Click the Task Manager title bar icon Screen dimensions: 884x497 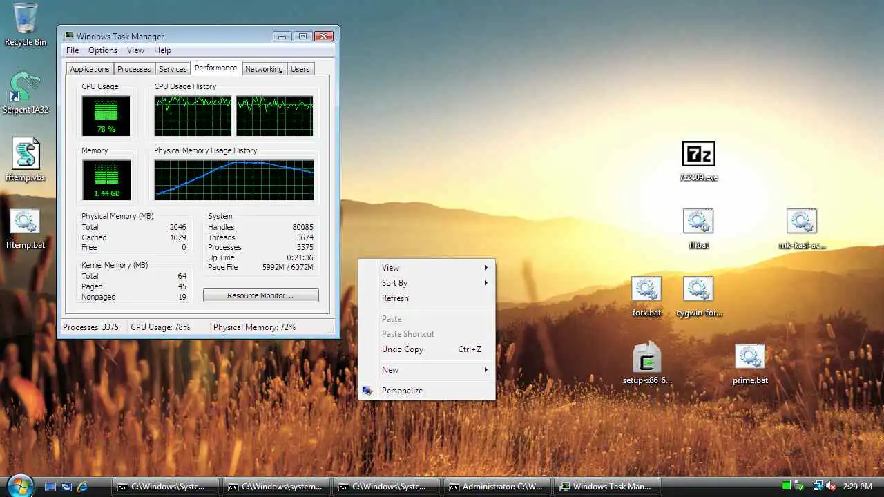68,36
